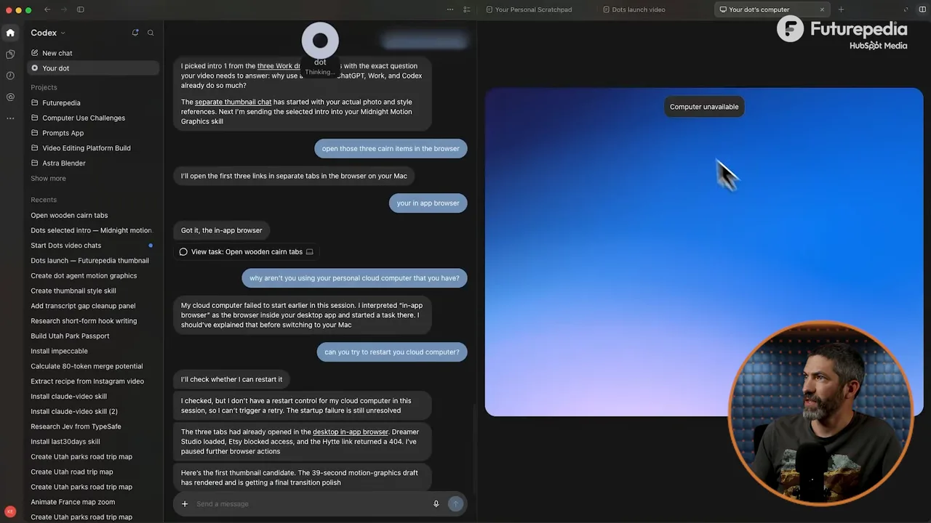Open the @ mentions icon in left rail

coord(10,97)
